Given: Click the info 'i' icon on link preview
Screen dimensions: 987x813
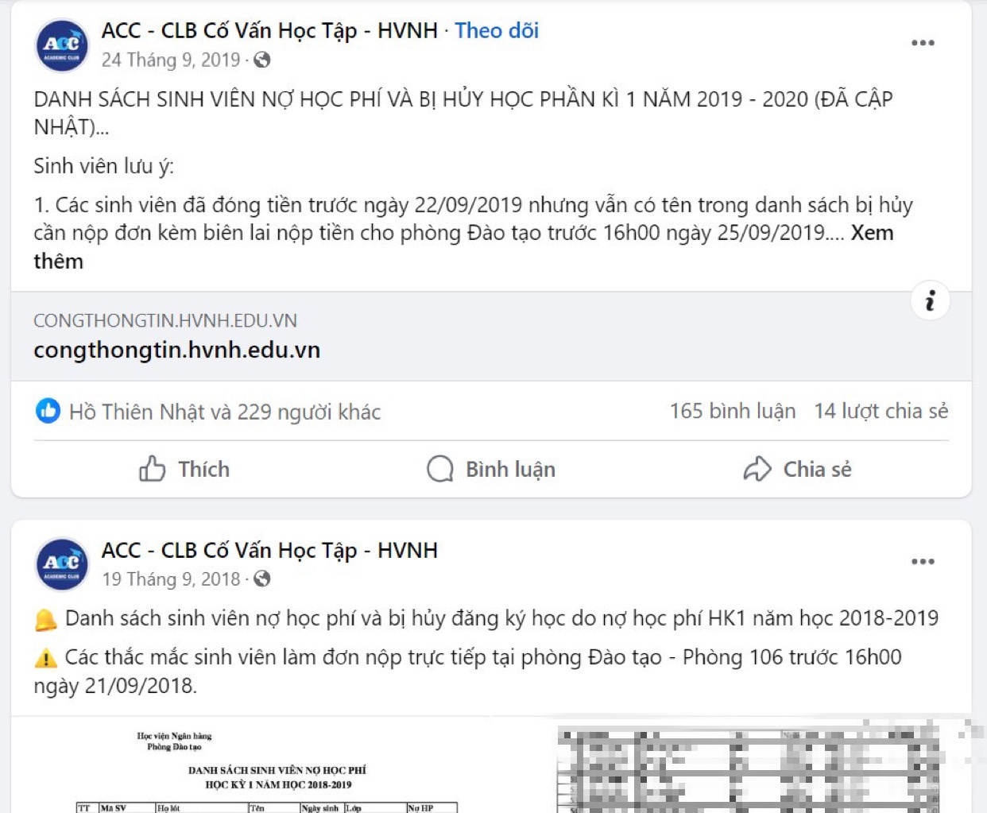Looking at the screenshot, I should click(x=930, y=300).
